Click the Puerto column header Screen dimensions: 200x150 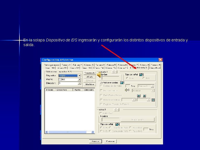78,90
